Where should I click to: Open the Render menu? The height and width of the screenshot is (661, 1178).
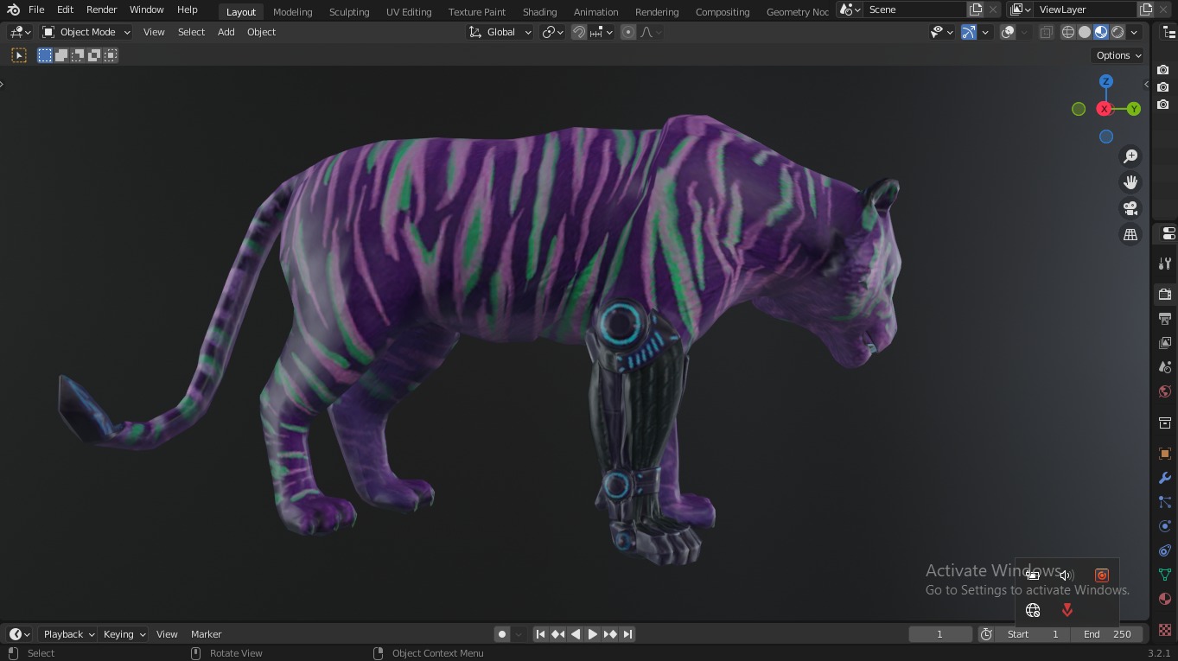tap(101, 10)
